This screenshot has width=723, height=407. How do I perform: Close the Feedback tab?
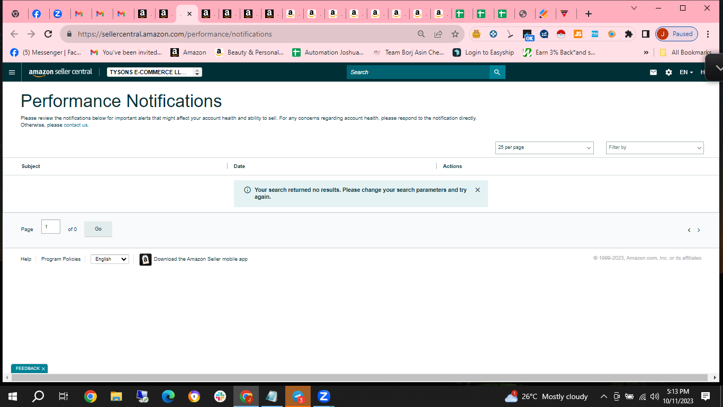43,368
